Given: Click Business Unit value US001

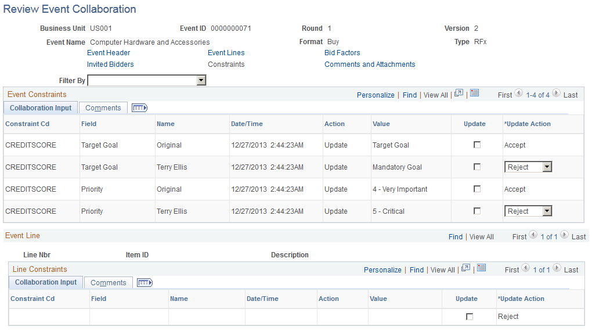Looking at the screenshot, I should click(x=101, y=28).
